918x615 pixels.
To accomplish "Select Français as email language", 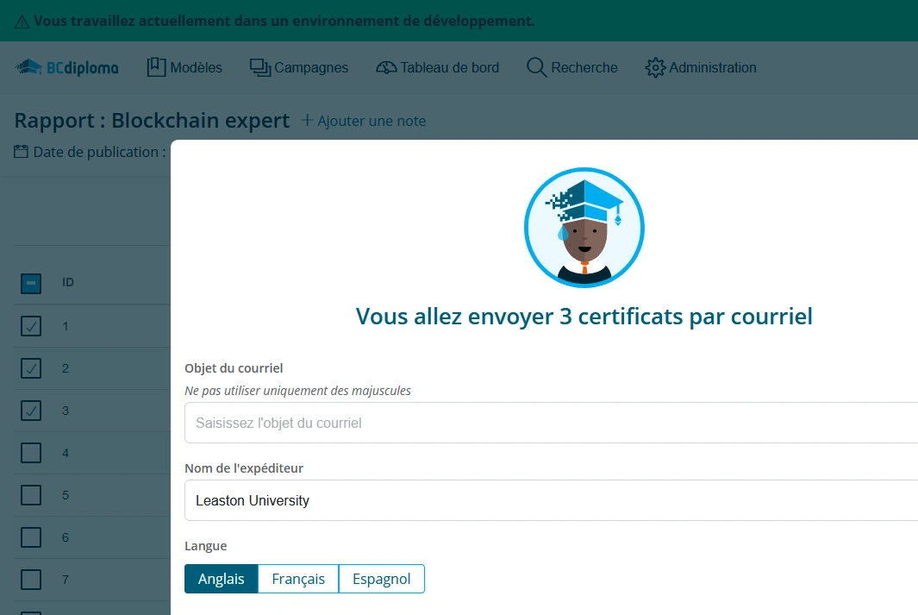I will click(x=297, y=579).
